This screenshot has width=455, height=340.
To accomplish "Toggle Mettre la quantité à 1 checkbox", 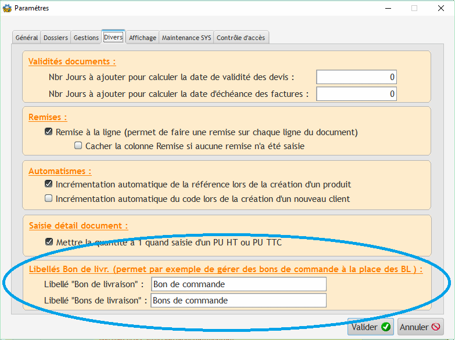I will (x=49, y=242).
